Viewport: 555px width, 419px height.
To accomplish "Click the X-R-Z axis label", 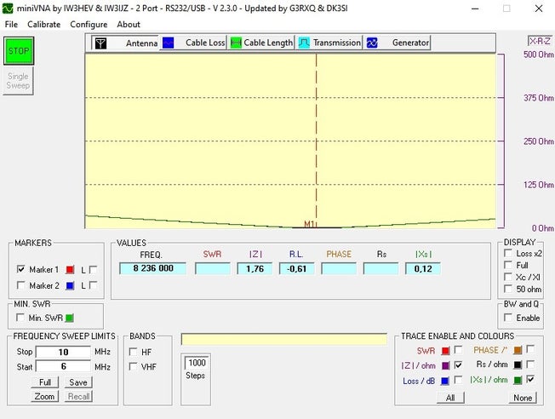I will pos(538,41).
